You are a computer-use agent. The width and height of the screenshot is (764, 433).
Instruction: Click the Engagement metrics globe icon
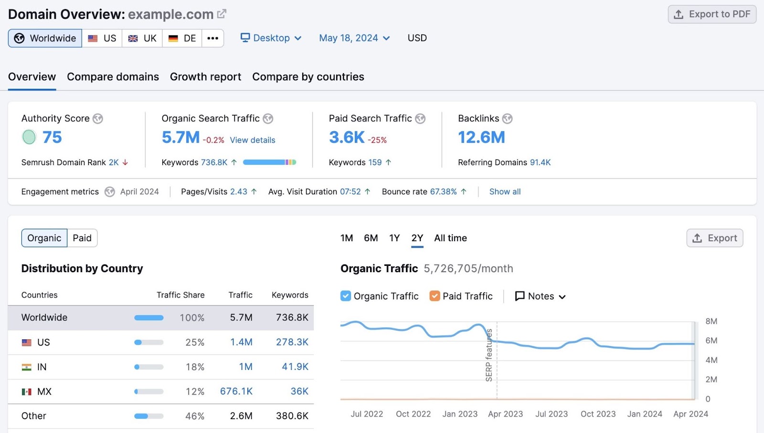(x=109, y=191)
